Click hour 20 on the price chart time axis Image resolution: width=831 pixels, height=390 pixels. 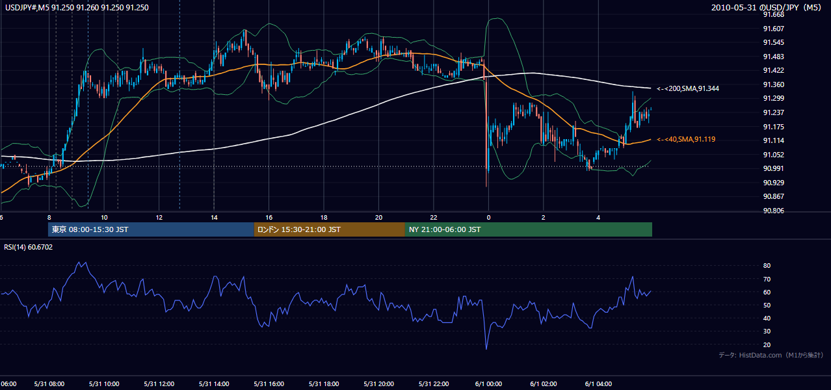click(x=378, y=218)
